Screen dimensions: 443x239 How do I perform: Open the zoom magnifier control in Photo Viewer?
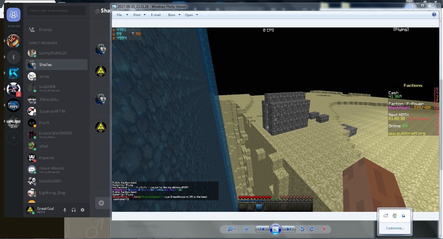click(x=231, y=229)
